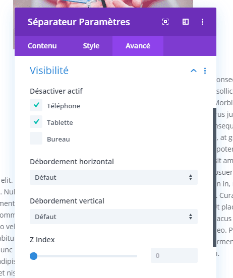
Task: Switch to the Contenu tab
Action: (42, 46)
